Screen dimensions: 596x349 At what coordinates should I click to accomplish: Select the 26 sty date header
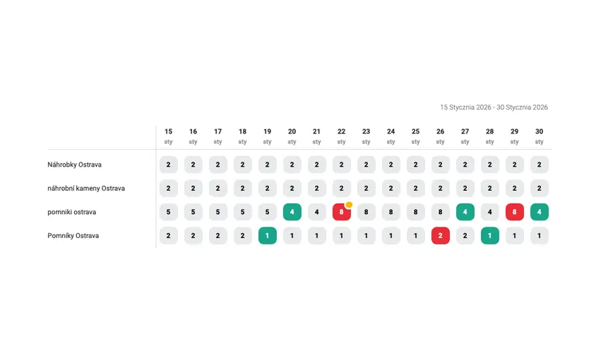click(440, 136)
